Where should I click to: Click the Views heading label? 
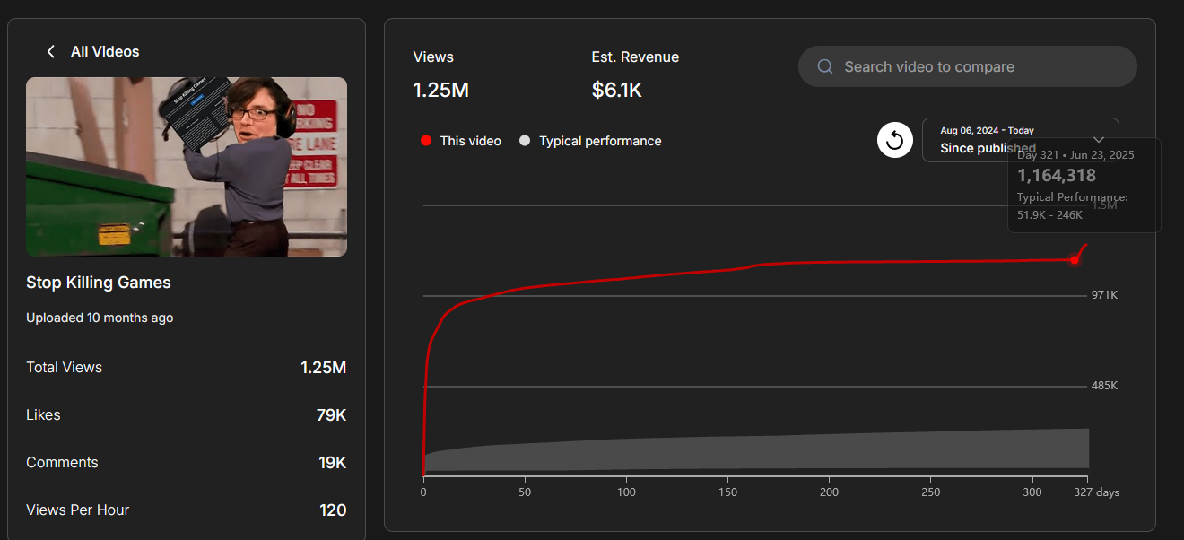[433, 57]
